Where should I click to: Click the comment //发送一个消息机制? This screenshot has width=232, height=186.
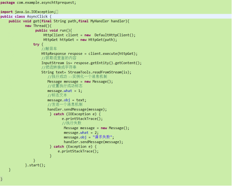pyautogui.click(x=65, y=104)
